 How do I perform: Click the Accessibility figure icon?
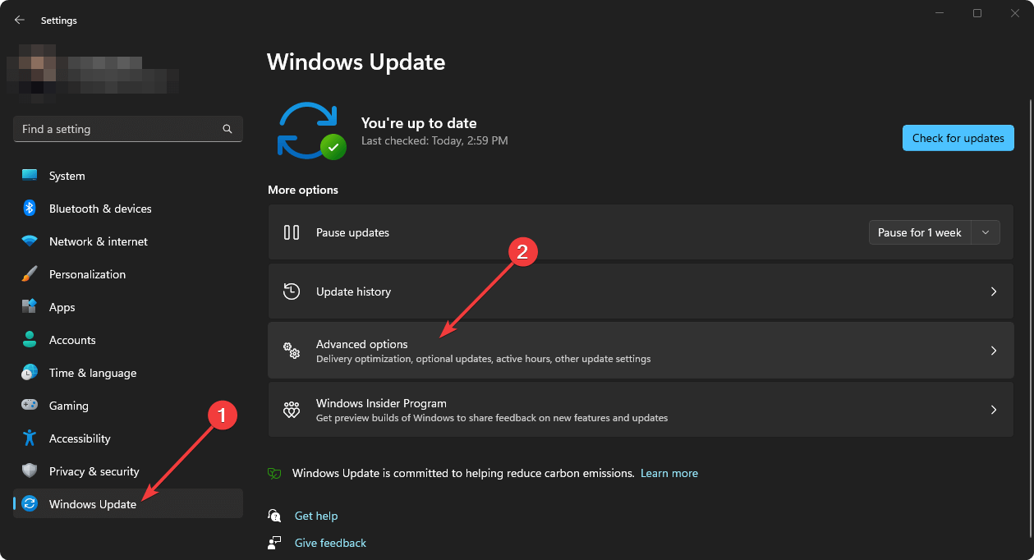coord(30,438)
